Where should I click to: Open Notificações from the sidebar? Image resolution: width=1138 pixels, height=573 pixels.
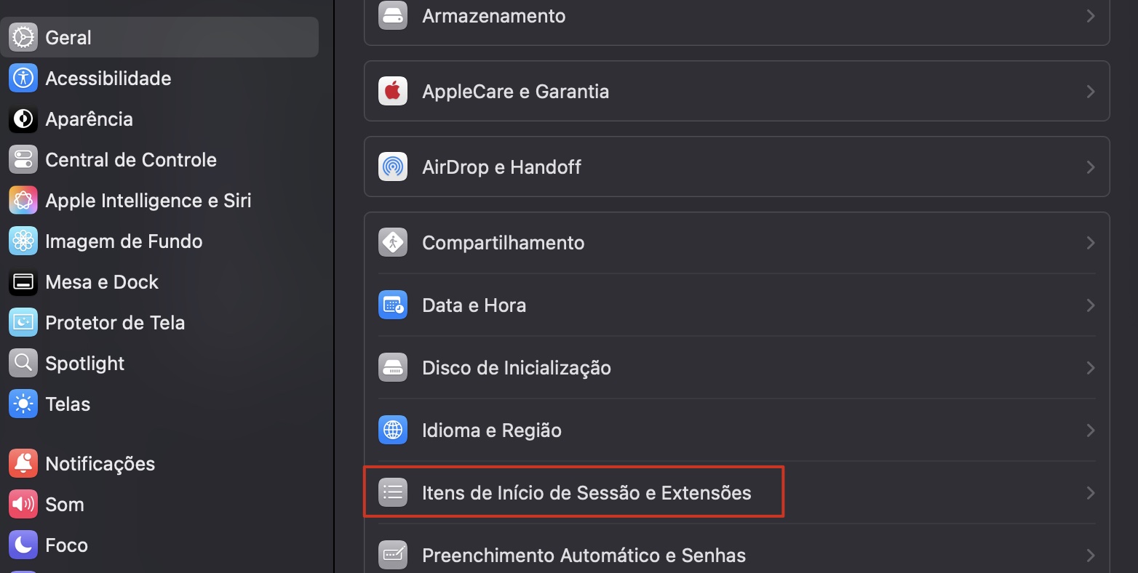pos(100,463)
